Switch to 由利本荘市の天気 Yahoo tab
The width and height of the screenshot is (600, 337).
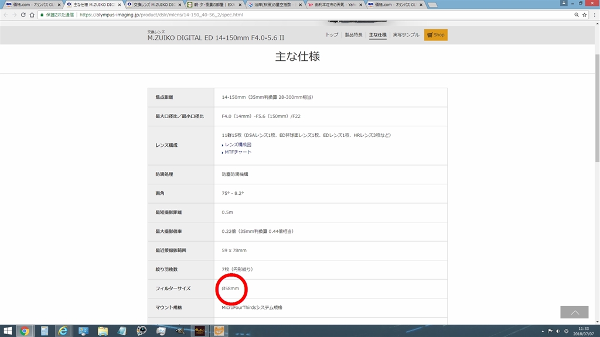[x=334, y=5]
